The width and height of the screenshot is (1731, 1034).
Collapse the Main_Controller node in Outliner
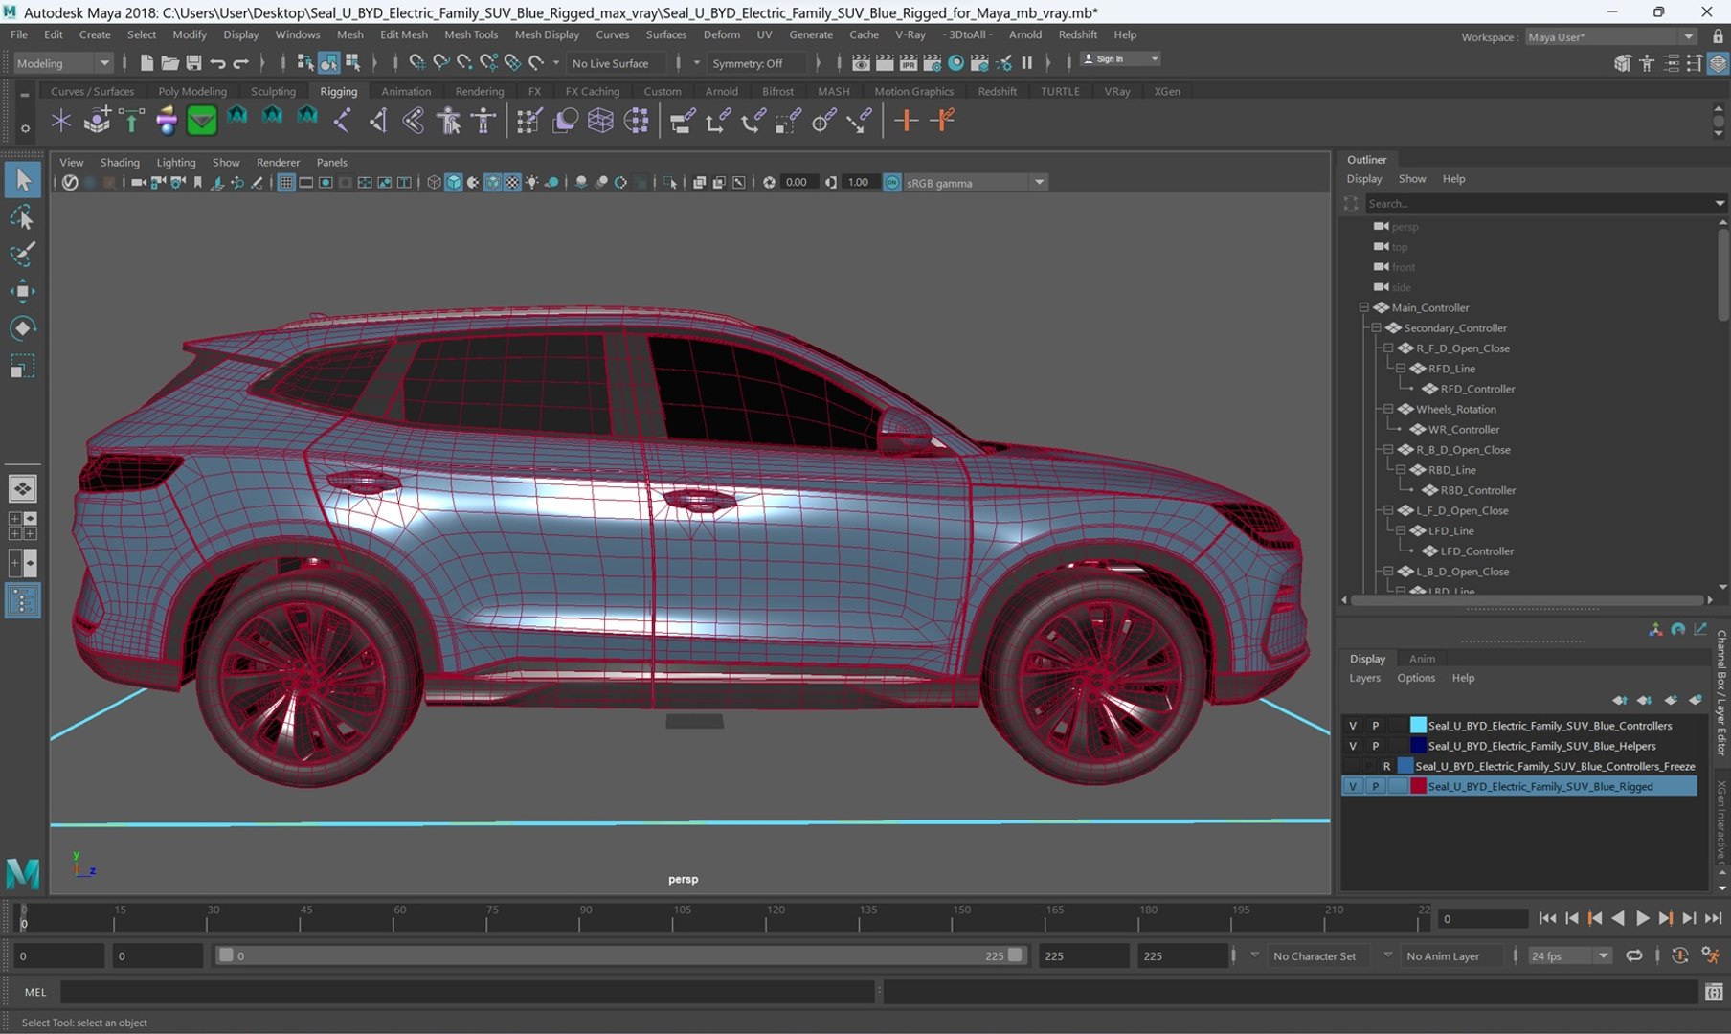point(1363,307)
